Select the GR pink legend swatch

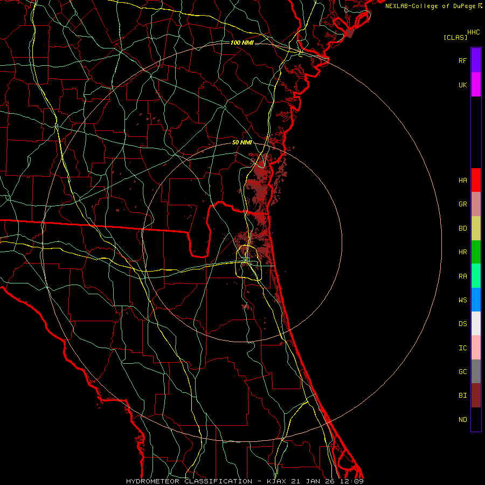476,204
